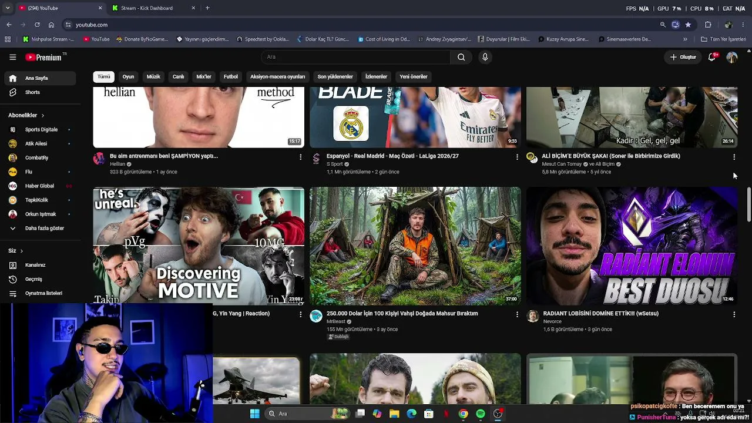Viewport: 752px width, 423px height.
Task: Play the 'RADIANT ELONUN BEST DUOSU' thumbnail
Action: tap(632, 246)
